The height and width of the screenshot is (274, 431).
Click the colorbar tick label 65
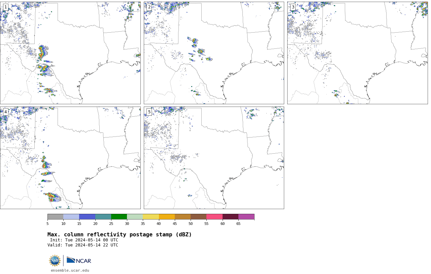pos(238,224)
